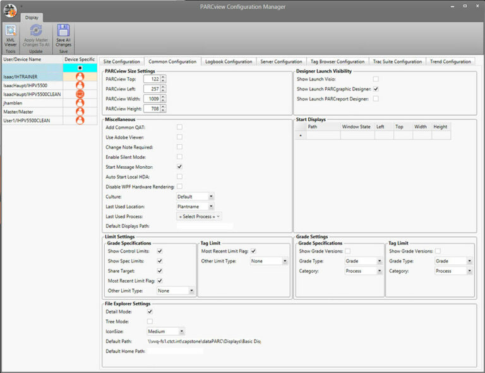
Task: Click the user icon for jhamblen
Action: [x=80, y=102]
